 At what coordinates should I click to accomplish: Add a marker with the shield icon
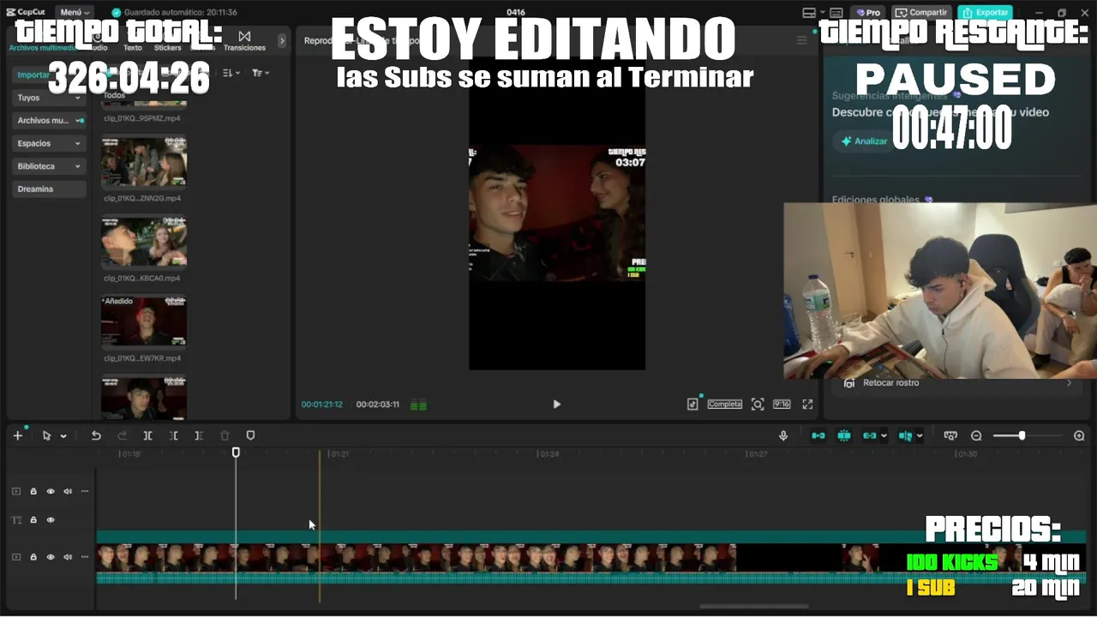(x=250, y=435)
